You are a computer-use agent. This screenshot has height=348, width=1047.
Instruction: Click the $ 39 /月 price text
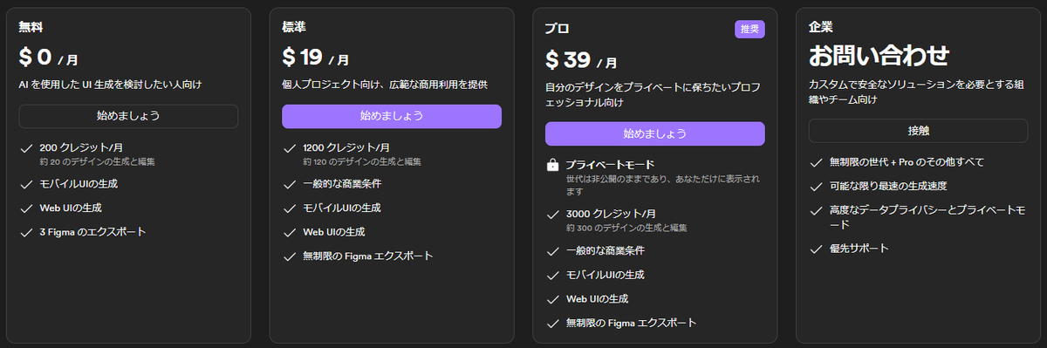click(581, 59)
